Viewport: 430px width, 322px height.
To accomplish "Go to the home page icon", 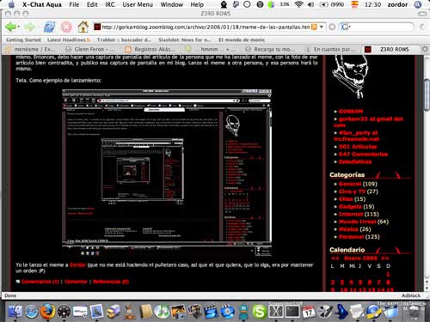I will coord(83,27).
